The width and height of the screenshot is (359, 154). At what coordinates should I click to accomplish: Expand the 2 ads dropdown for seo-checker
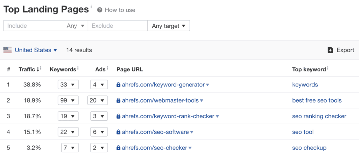point(99,148)
